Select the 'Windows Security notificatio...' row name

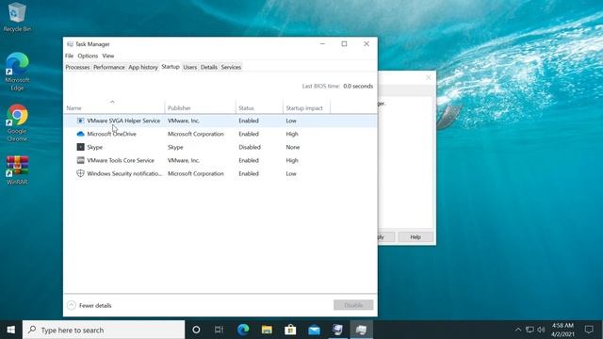(x=124, y=173)
